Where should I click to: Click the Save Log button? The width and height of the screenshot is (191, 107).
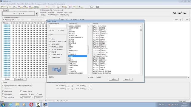[x=178, y=20]
